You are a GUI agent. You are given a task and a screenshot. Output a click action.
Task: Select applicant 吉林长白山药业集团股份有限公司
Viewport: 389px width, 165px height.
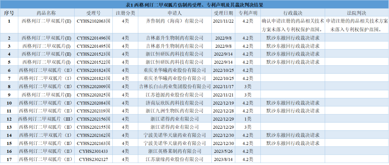(x=175, y=86)
